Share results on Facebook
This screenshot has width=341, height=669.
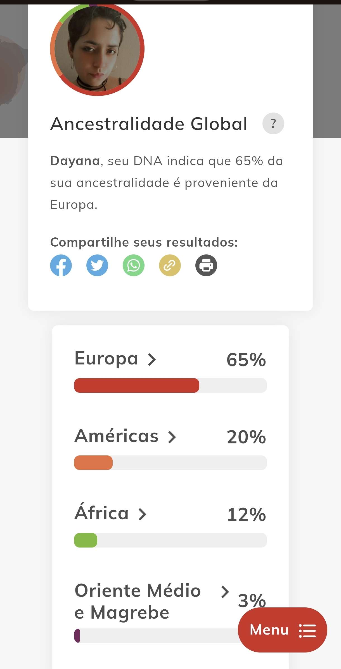pyautogui.click(x=61, y=265)
